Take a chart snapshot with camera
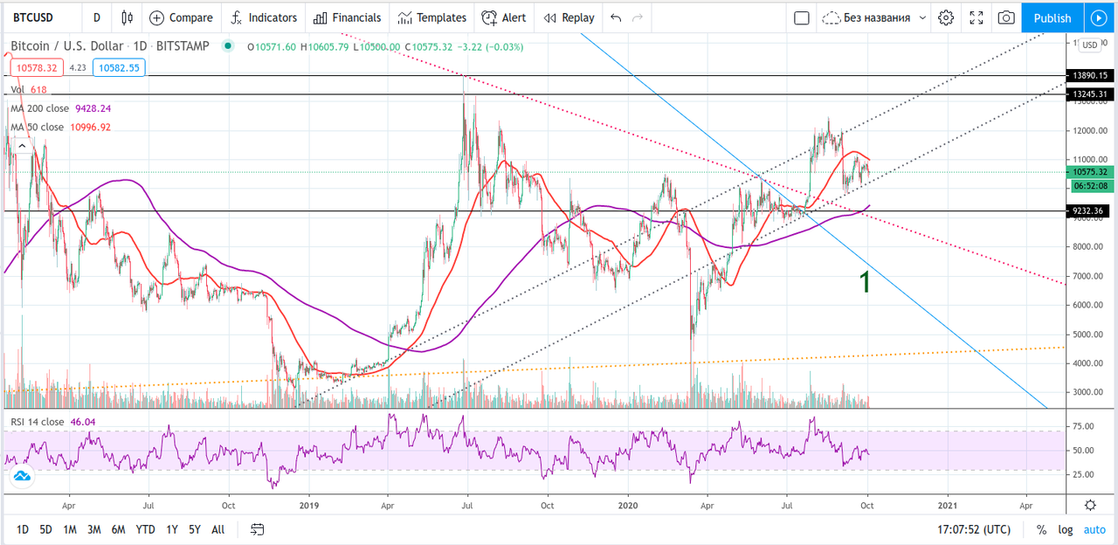This screenshot has height=545, width=1118. [1006, 17]
